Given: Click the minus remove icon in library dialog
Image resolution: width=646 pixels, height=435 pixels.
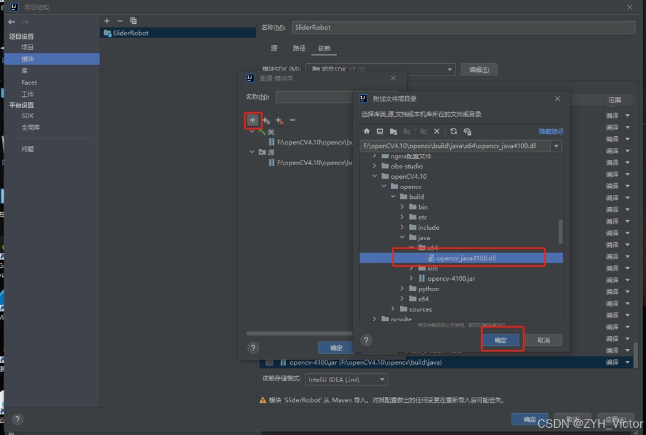Looking at the screenshot, I should 293,120.
